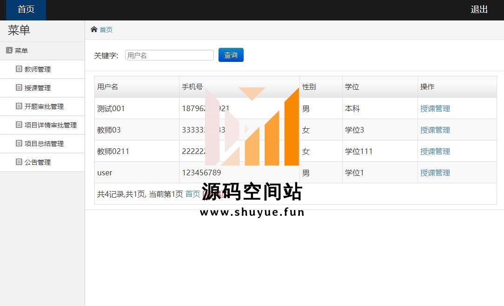Click the 教师管理 list icon
The width and height of the screenshot is (504, 306).
point(19,69)
